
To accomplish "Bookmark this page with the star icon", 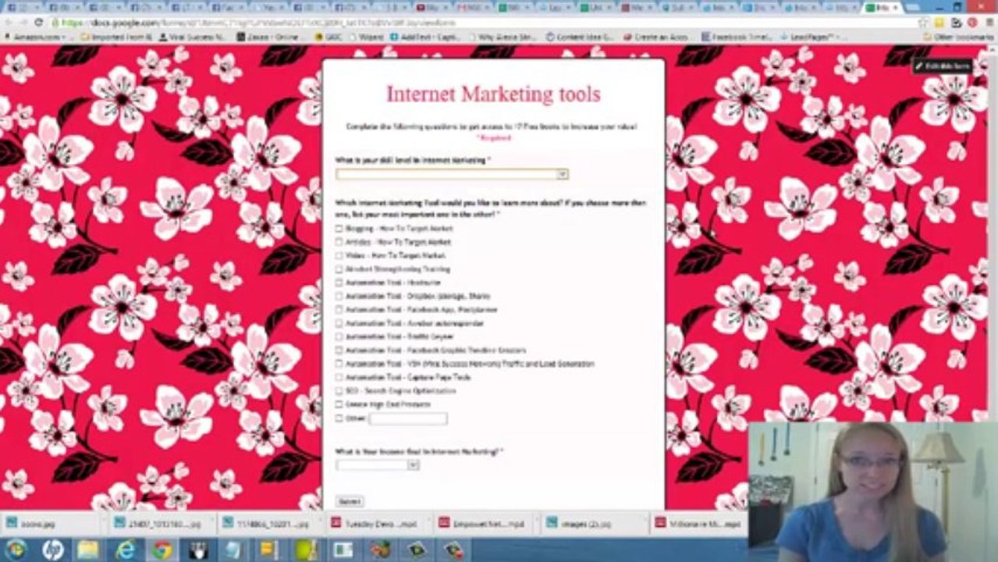I will [x=924, y=23].
